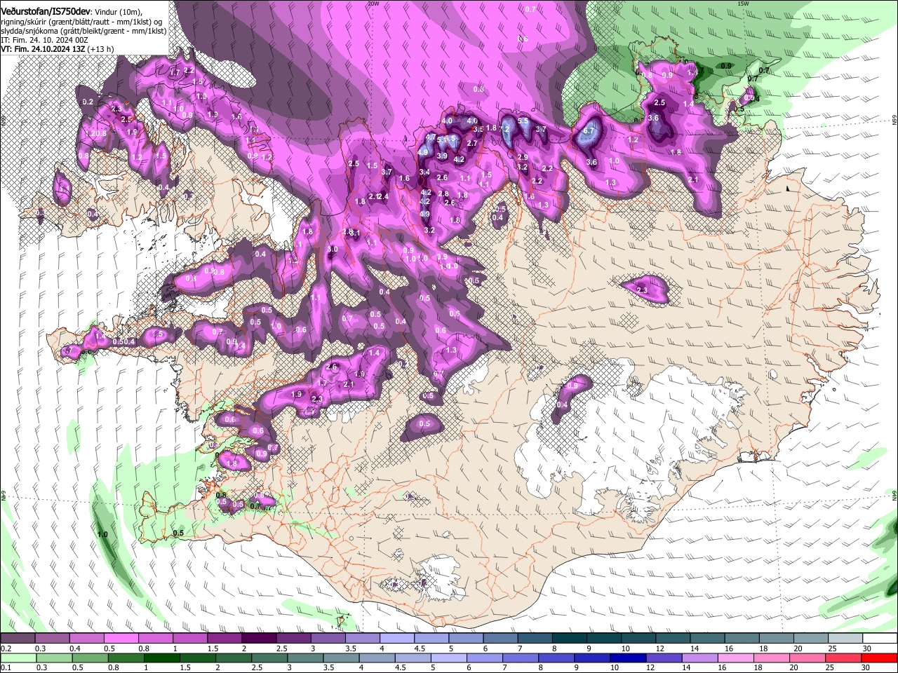The height and width of the screenshot is (673, 898).
Task: Click the top legend swatch between 3 and 3.5
Action: click(x=327, y=639)
